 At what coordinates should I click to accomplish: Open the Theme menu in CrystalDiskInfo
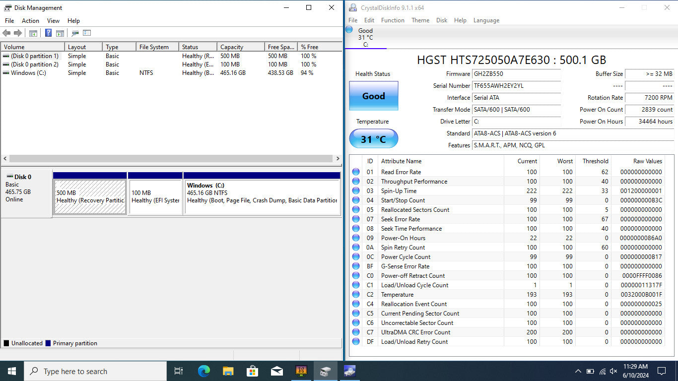pos(420,20)
